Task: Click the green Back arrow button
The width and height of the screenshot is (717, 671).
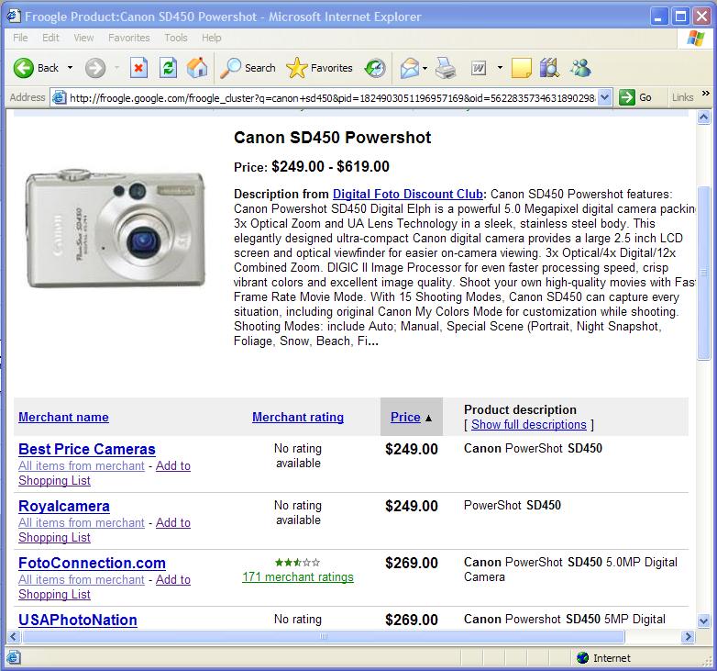Action: pyautogui.click(x=36, y=68)
